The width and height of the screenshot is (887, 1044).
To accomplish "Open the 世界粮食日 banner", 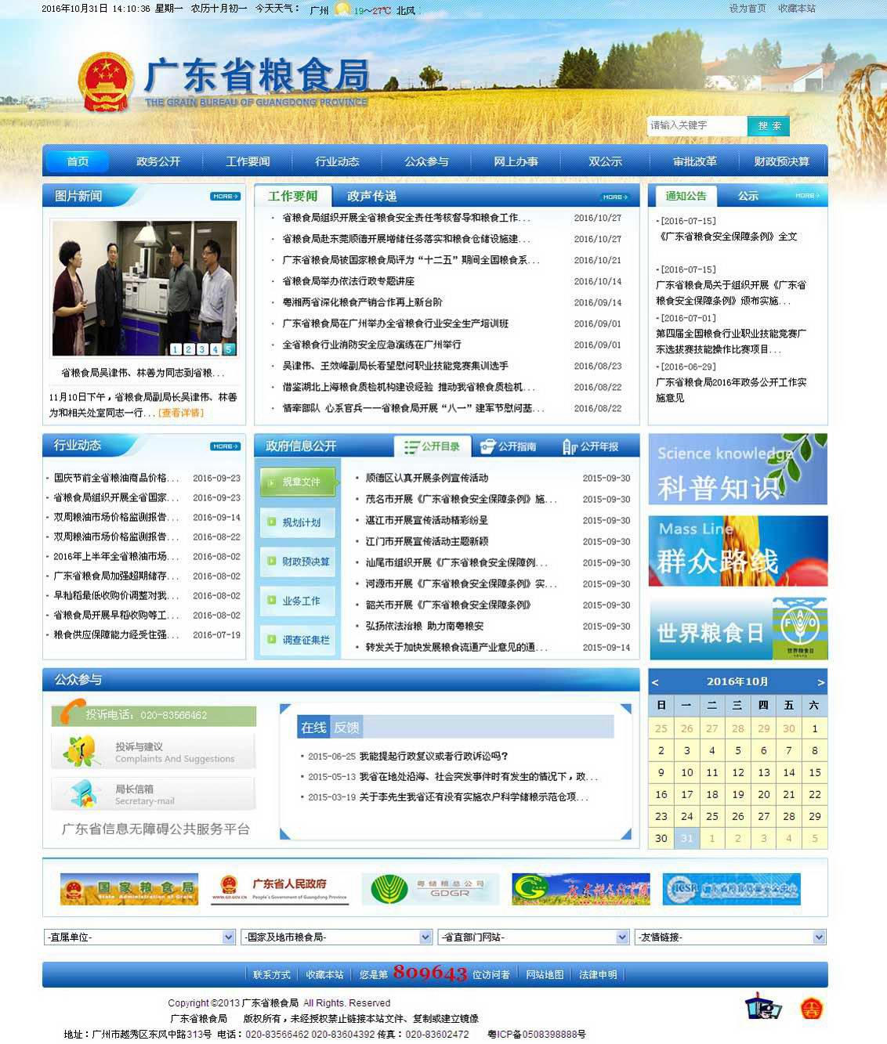I will [x=738, y=628].
